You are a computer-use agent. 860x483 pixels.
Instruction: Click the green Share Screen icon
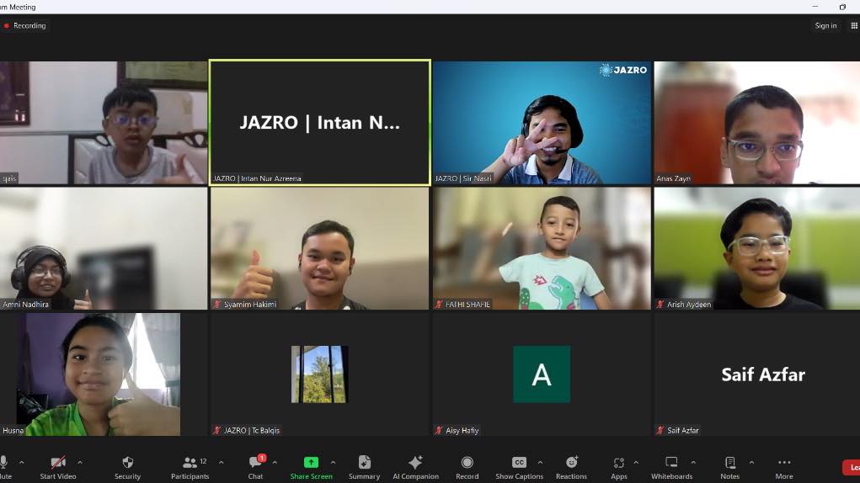coord(311,462)
